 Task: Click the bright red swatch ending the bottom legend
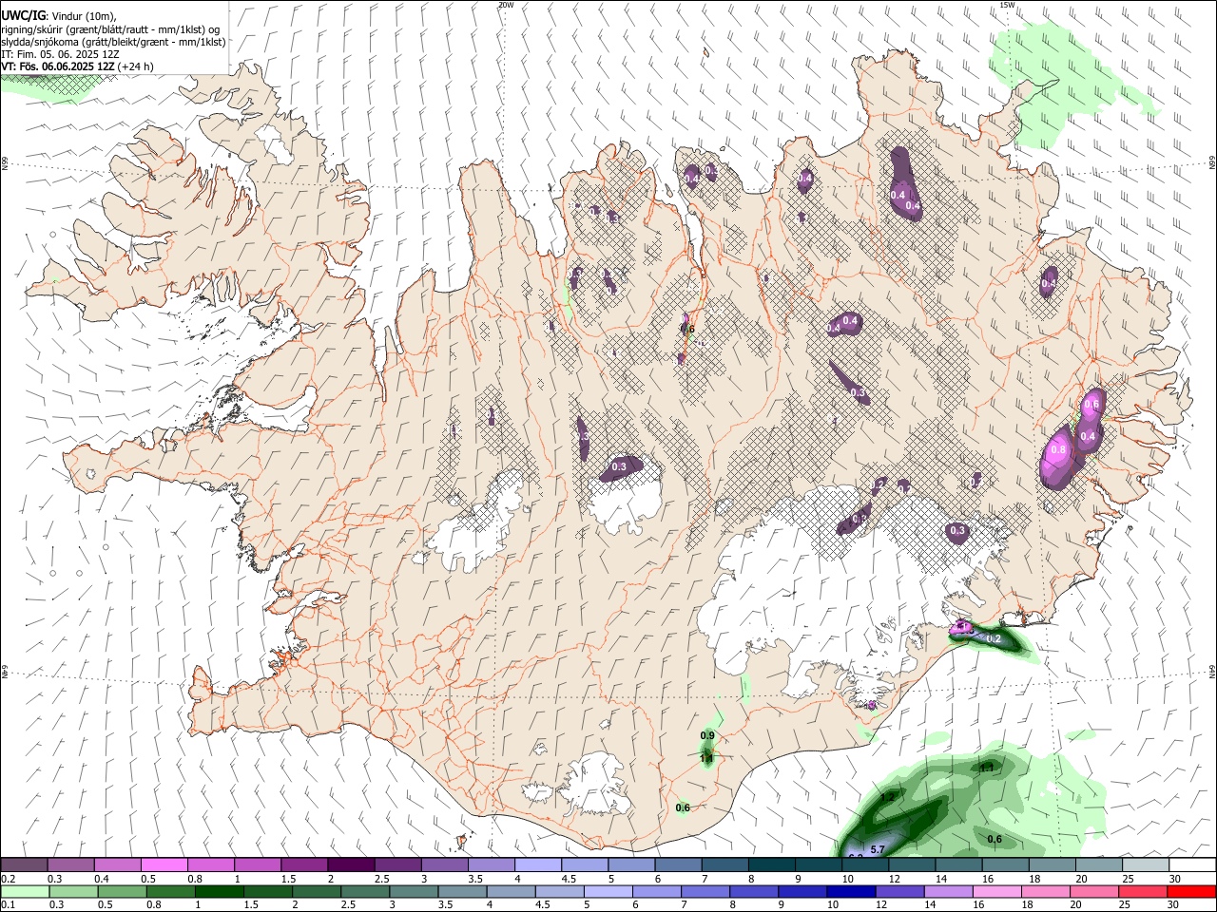(x=1192, y=891)
